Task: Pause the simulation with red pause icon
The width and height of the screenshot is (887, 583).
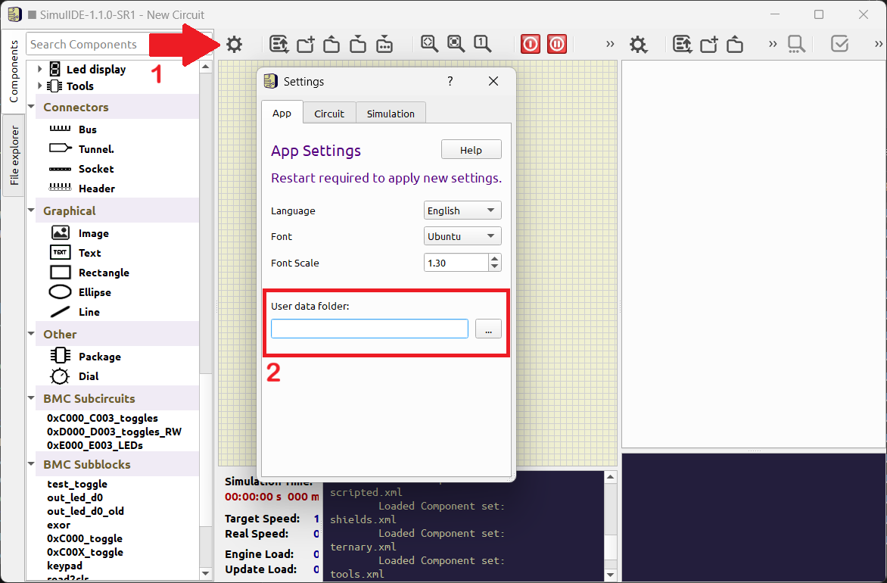Action: coord(557,44)
